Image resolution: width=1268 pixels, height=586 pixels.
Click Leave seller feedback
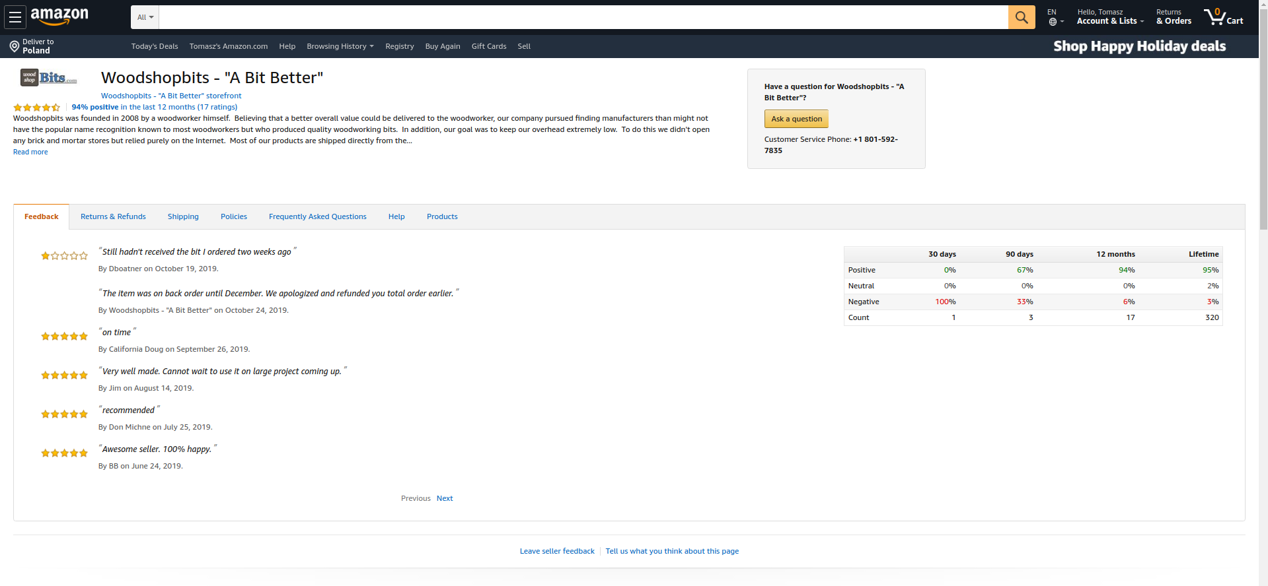(557, 551)
